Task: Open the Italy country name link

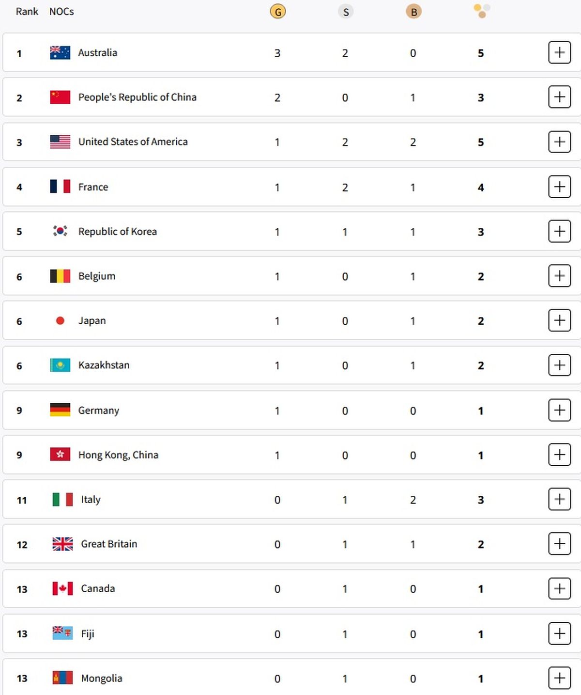Action: 91,500
